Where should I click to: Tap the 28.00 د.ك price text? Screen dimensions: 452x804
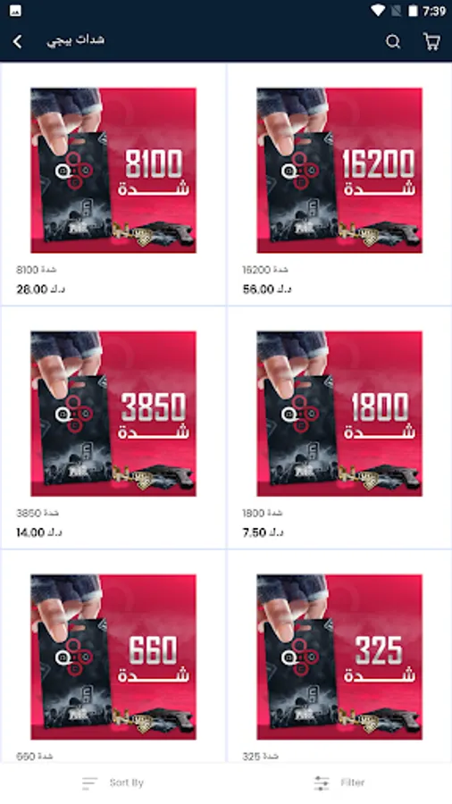pyautogui.click(x=40, y=289)
